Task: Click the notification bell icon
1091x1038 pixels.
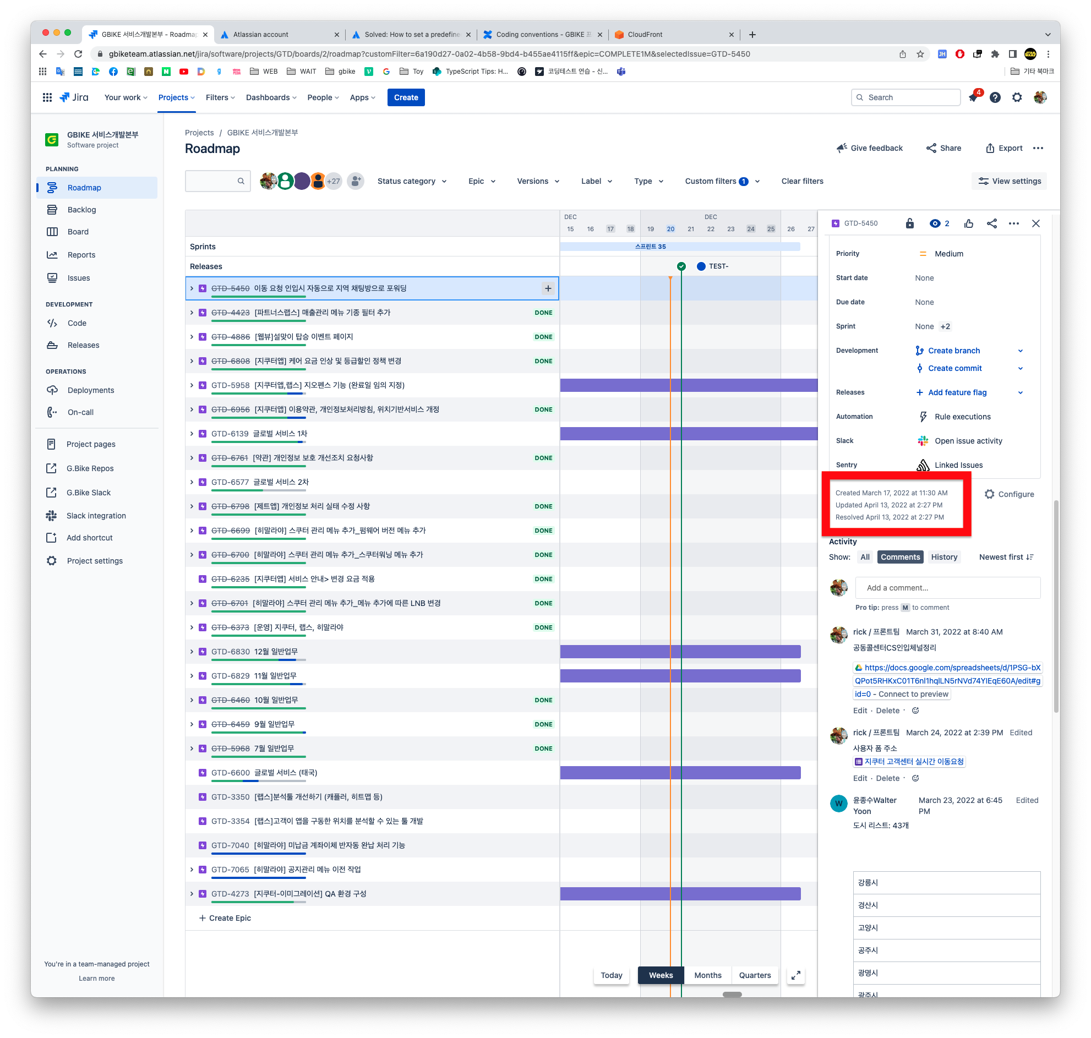Action: (x=973, y=97)
